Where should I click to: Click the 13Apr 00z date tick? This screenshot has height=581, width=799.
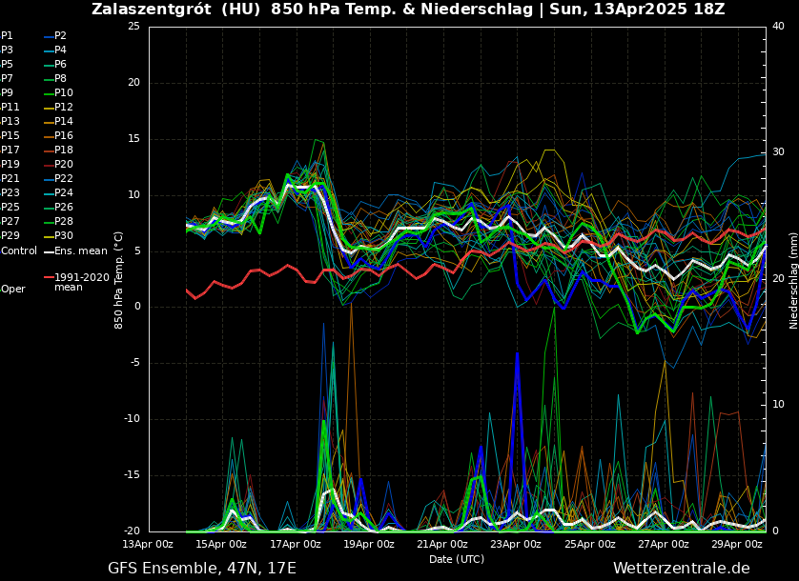click(149, 544)
